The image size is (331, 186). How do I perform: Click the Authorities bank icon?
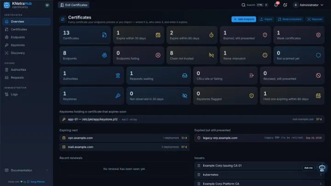[118, 75]
